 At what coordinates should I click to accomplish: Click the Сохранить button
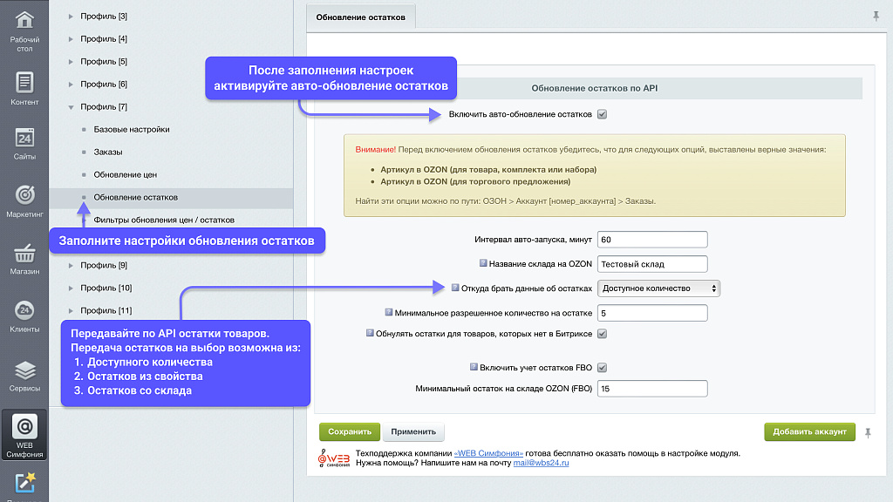click(x=349, y=431)
